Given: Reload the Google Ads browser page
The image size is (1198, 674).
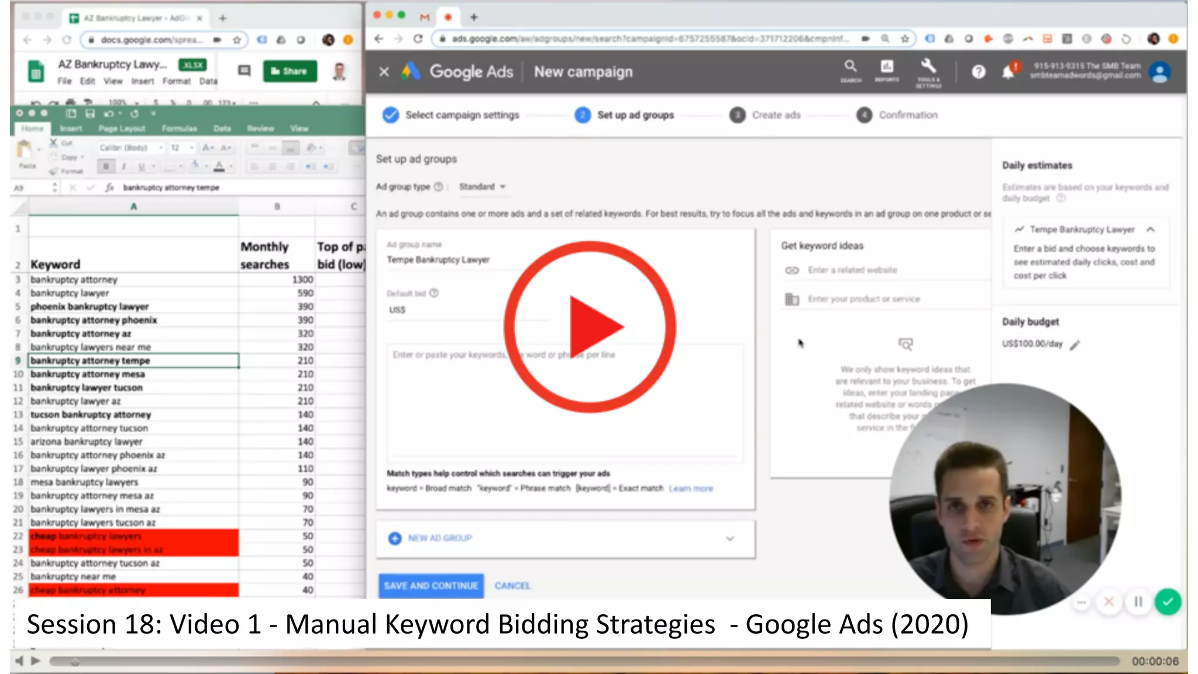Looking at the screenshot, I should 418,39.
